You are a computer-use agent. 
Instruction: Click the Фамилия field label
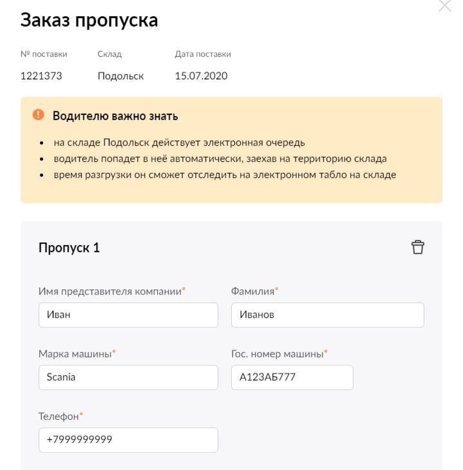tap(254, 291)
